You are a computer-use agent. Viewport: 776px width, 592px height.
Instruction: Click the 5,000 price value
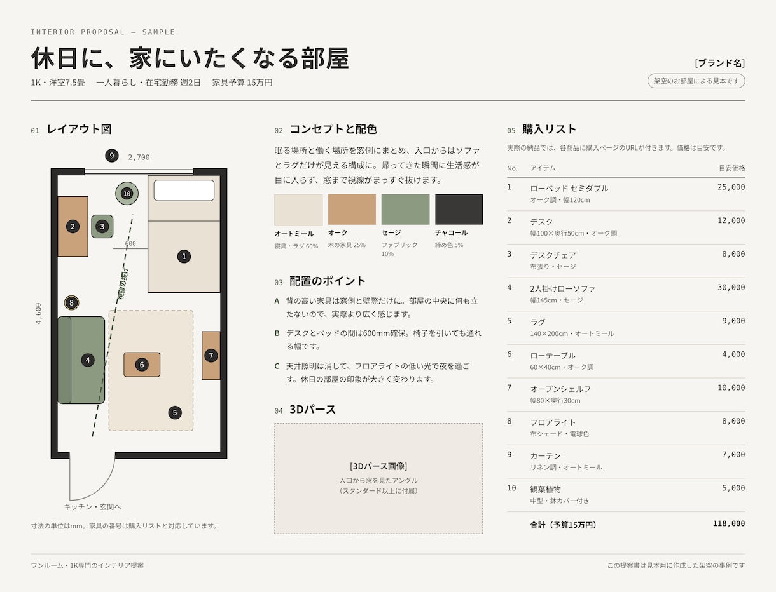coord(733,488)
